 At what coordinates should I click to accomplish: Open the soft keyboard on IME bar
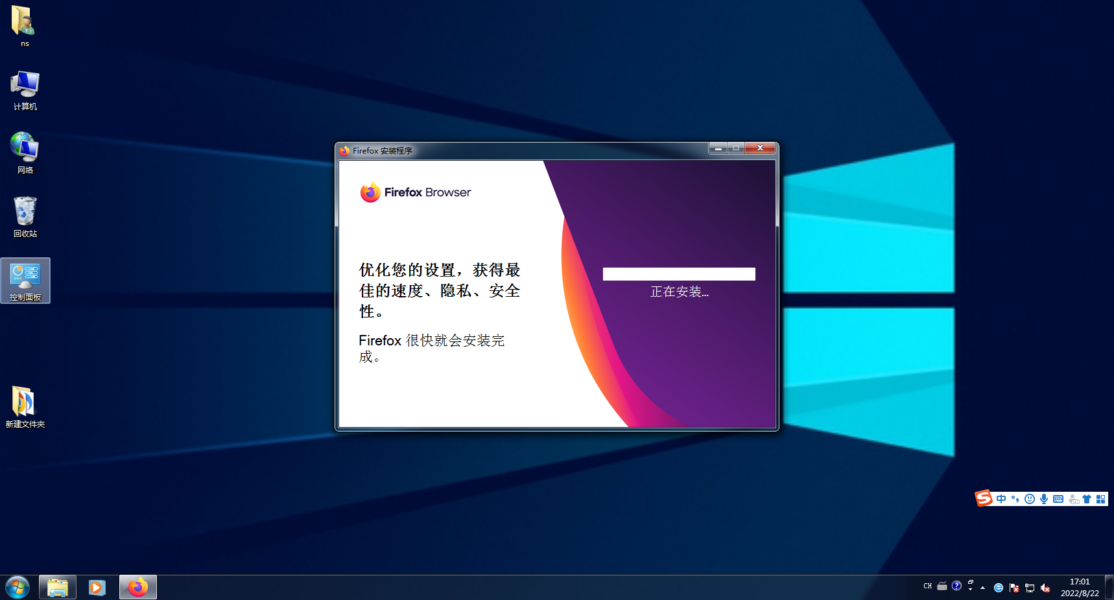coord(1058,499)
